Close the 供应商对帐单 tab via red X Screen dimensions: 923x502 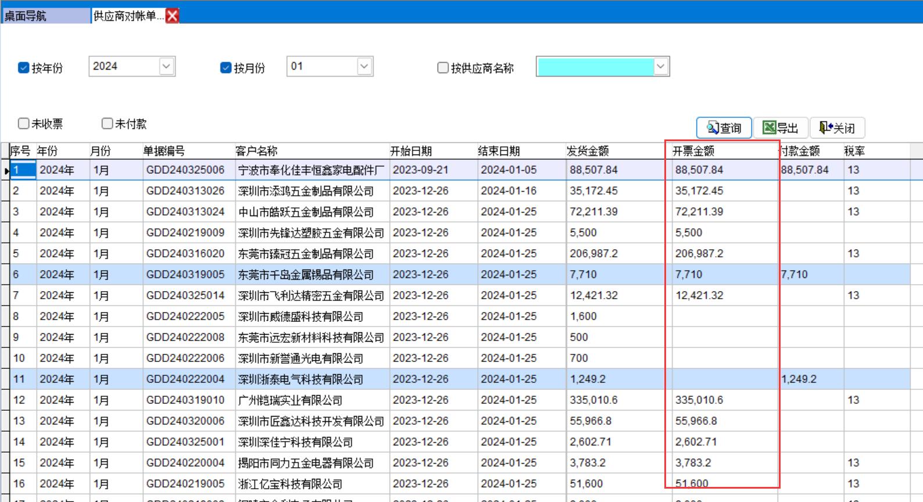173,16
